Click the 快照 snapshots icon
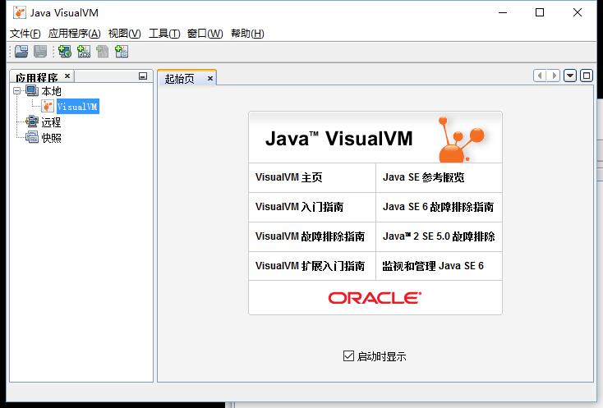Viewport: 603px width, 408px height. click(x=32, y=137)
